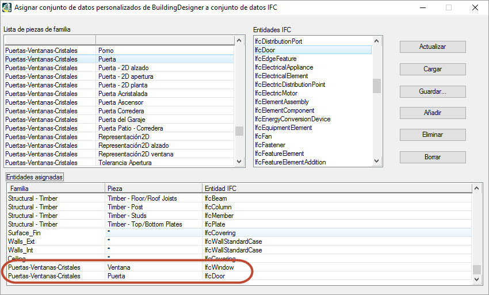Click down arrow of Entidades IFC scrollbar
This screenshot has height=295, width=489.
click(376, 161)
